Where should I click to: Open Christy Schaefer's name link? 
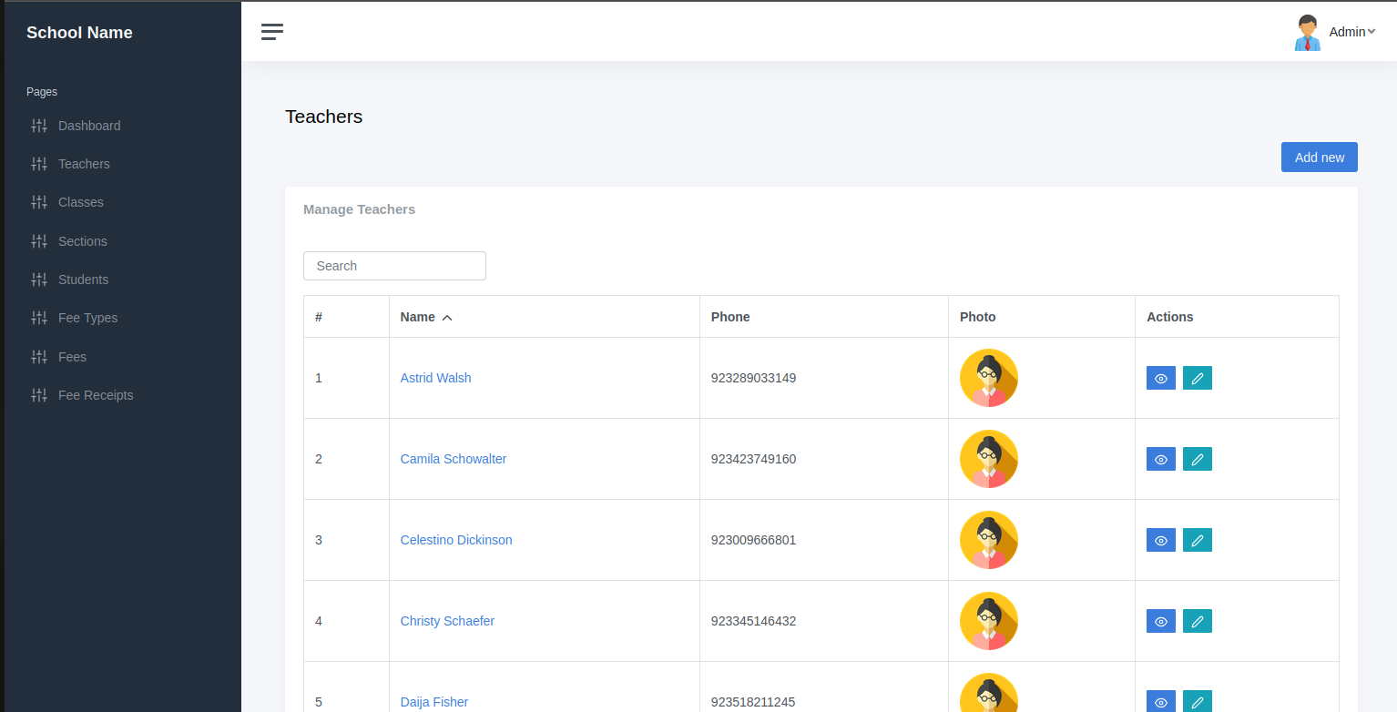click(447, 621)
